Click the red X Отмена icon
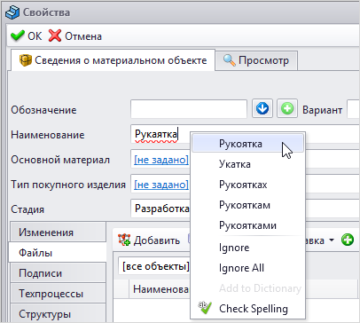 tap(55, 35)
